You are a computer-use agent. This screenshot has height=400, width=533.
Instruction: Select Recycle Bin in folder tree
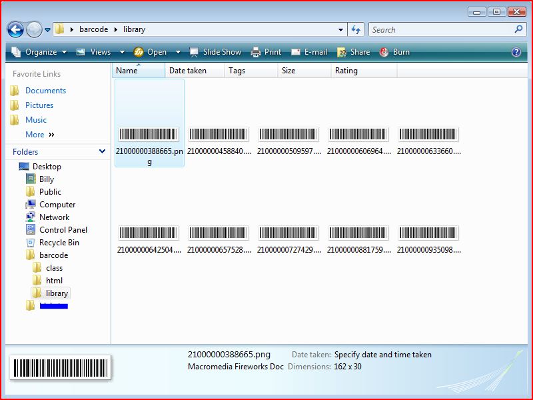(x=59, y=243)
